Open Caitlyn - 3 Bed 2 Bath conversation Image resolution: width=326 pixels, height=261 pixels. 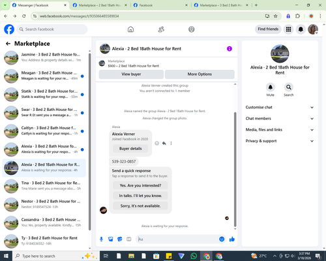click(44, 131)
